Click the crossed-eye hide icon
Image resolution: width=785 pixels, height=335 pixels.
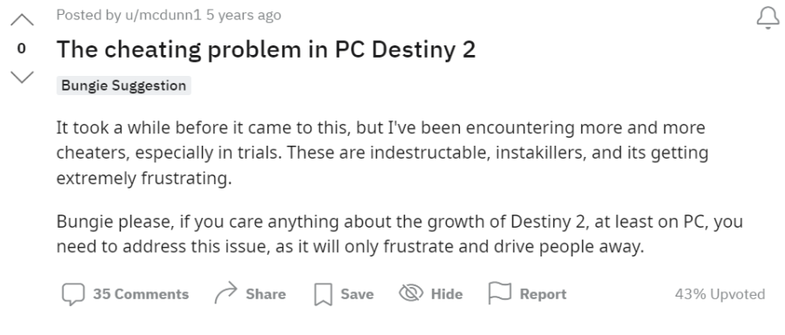(x=411, y=293)
